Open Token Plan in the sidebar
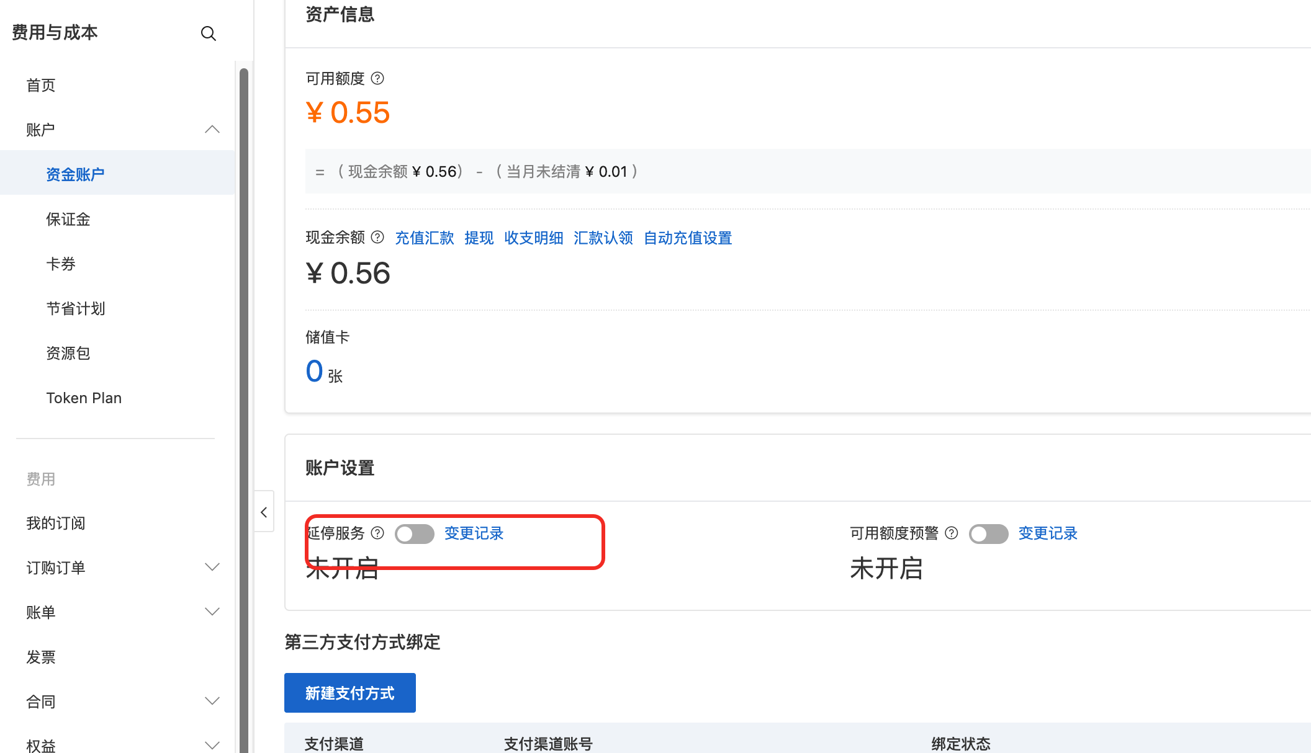Viewport: 1311px width, 753px height. (84, 398)
